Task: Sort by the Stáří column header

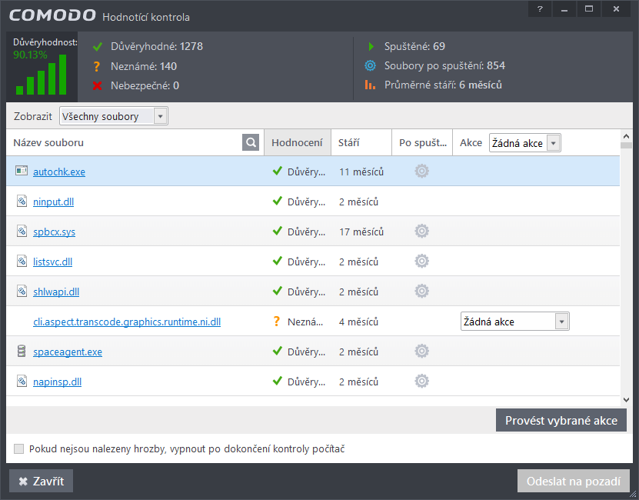Action: 349,143
